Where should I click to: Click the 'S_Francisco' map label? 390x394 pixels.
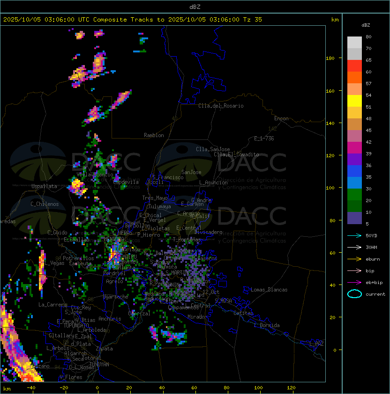coord(168,177)
